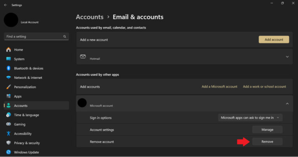Image resolution: width=298 pixels, height=157 pixels.
Task: Click the Time & language globe icon
Action: pos(9,115)
